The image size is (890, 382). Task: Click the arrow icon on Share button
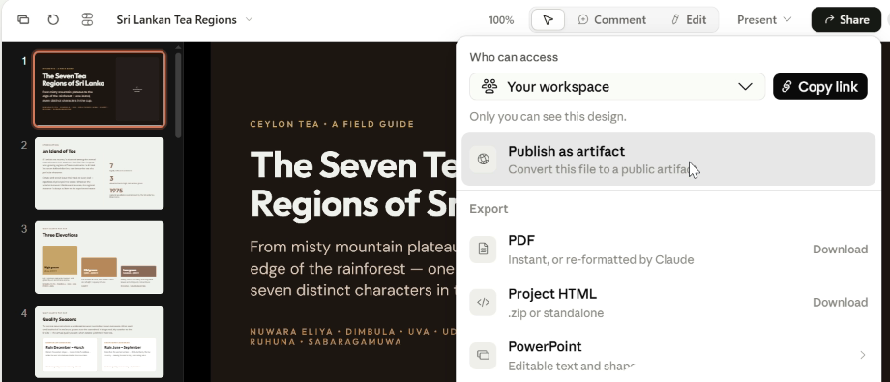point(829,20)
